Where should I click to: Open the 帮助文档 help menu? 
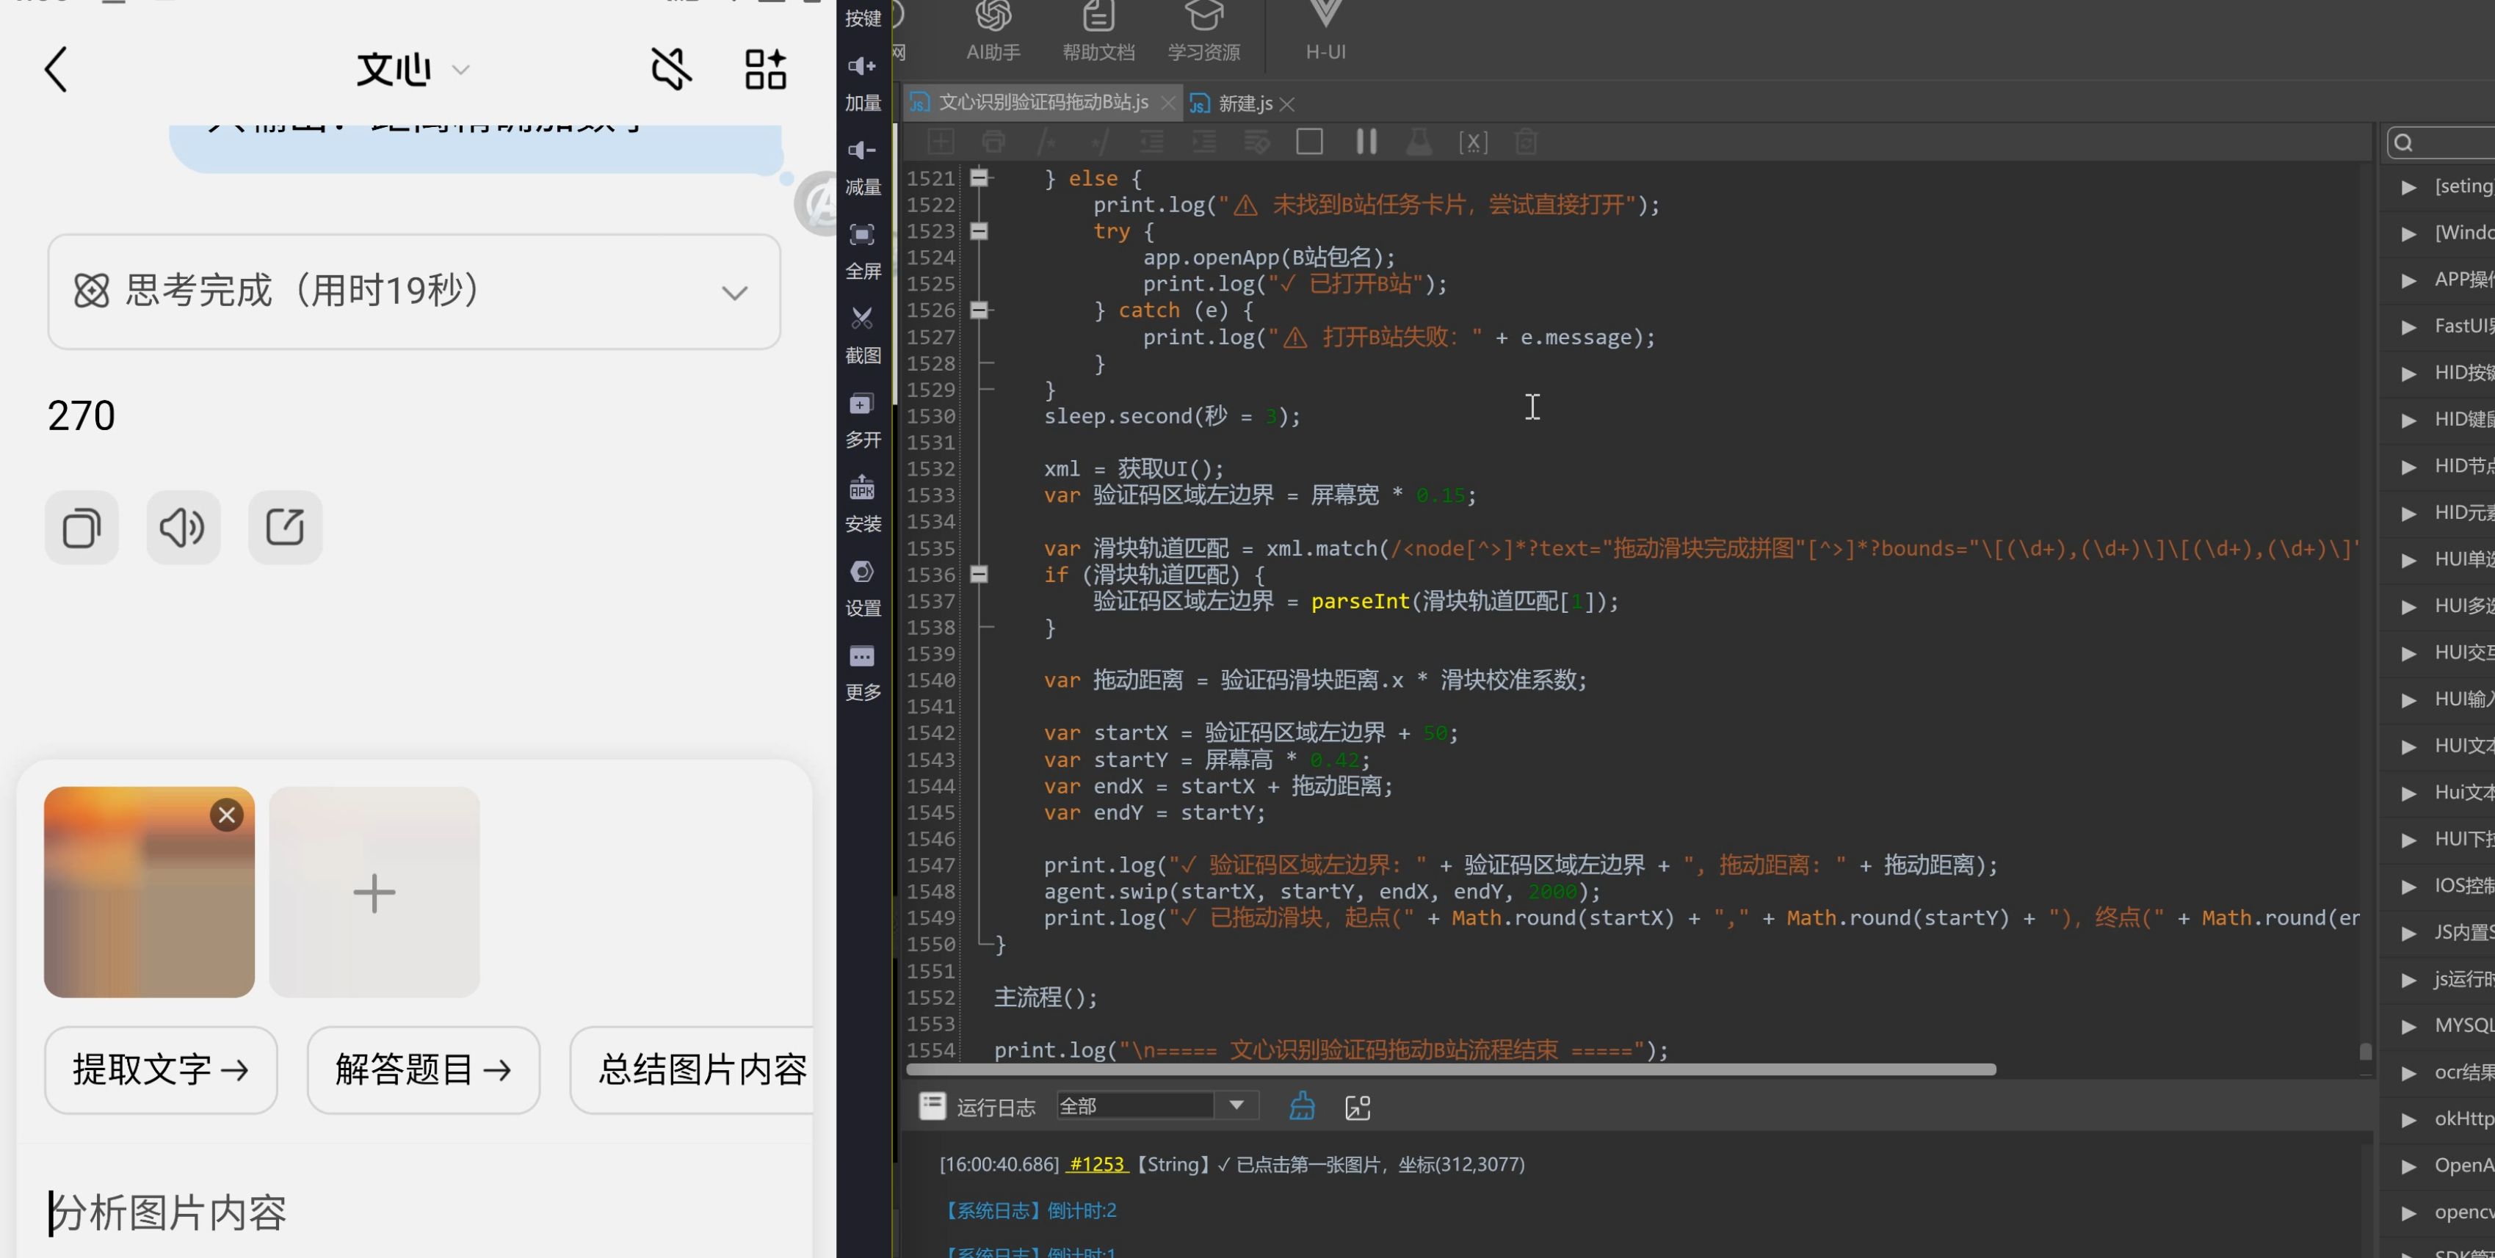pos(1098,32)
